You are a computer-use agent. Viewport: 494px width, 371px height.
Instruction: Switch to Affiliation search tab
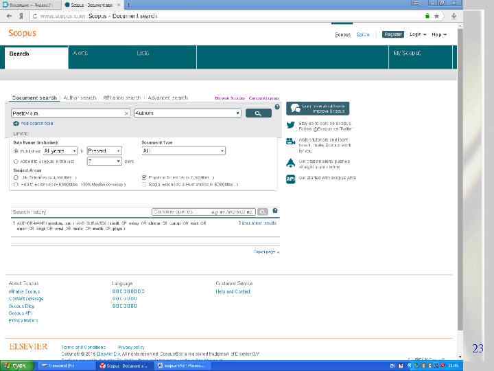[x=122, y=98]
